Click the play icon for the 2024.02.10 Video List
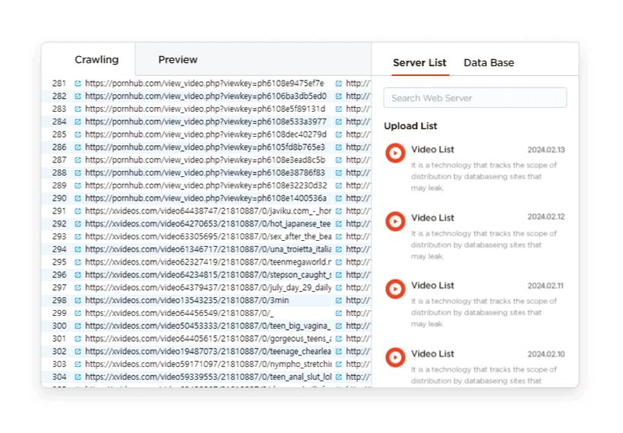The width and height of the screenshot is (623, 433). tap(395, 357)
